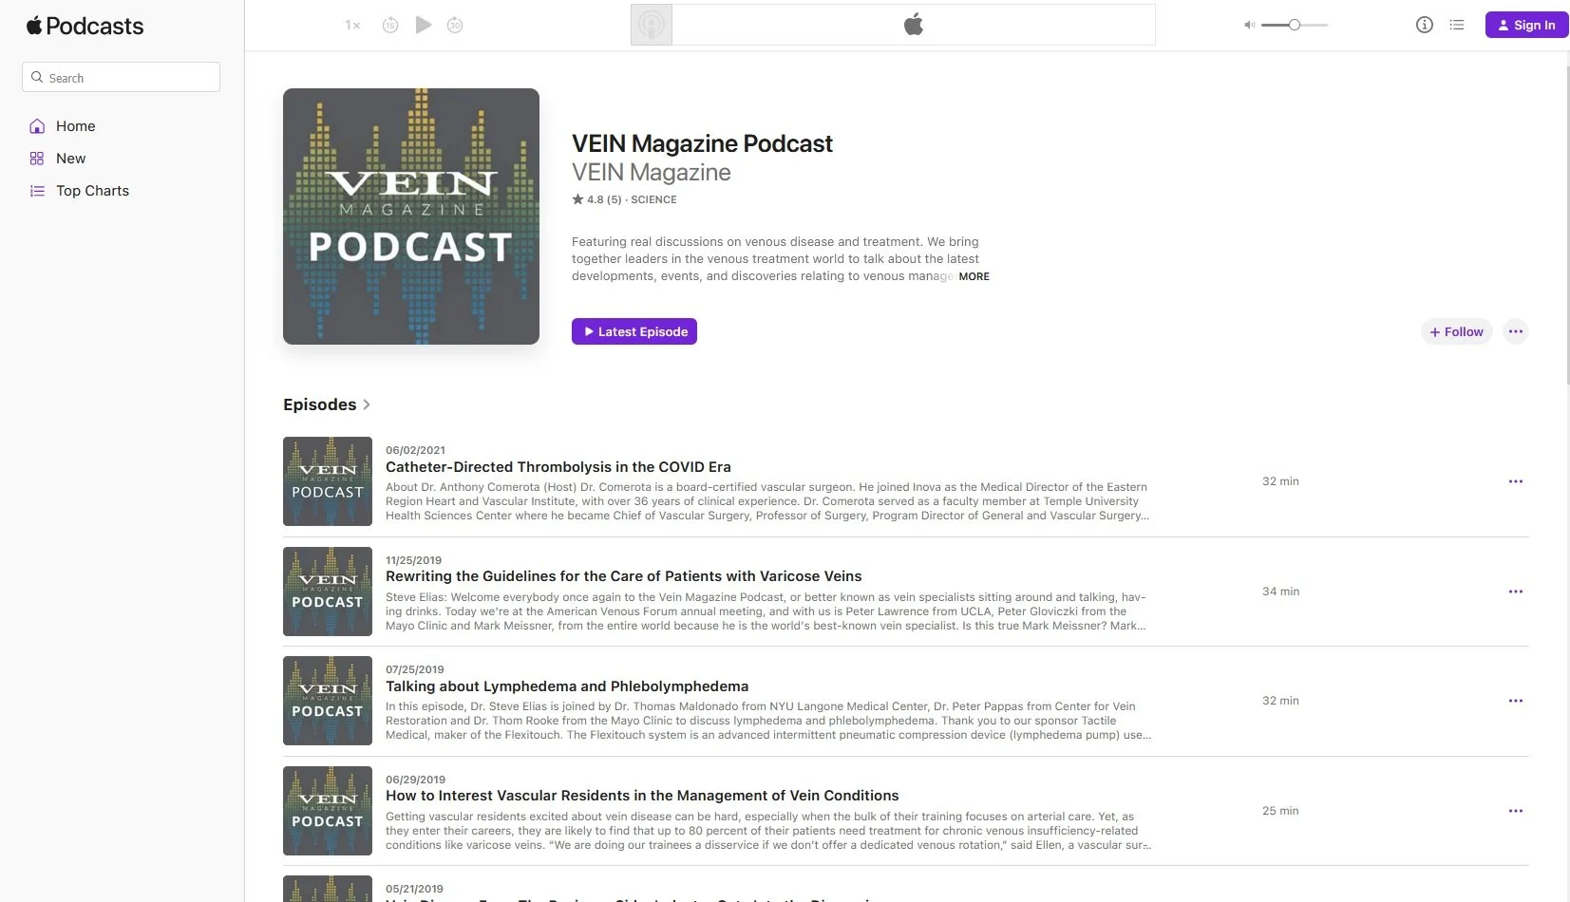
Task: Click the 4.8 star rating
Action: pos(596,199)
